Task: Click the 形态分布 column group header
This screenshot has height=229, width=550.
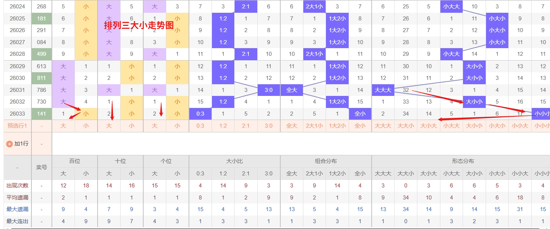Action: point(463,161)
